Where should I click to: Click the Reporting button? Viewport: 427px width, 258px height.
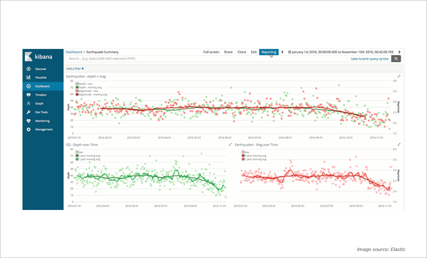click(269, 52)
